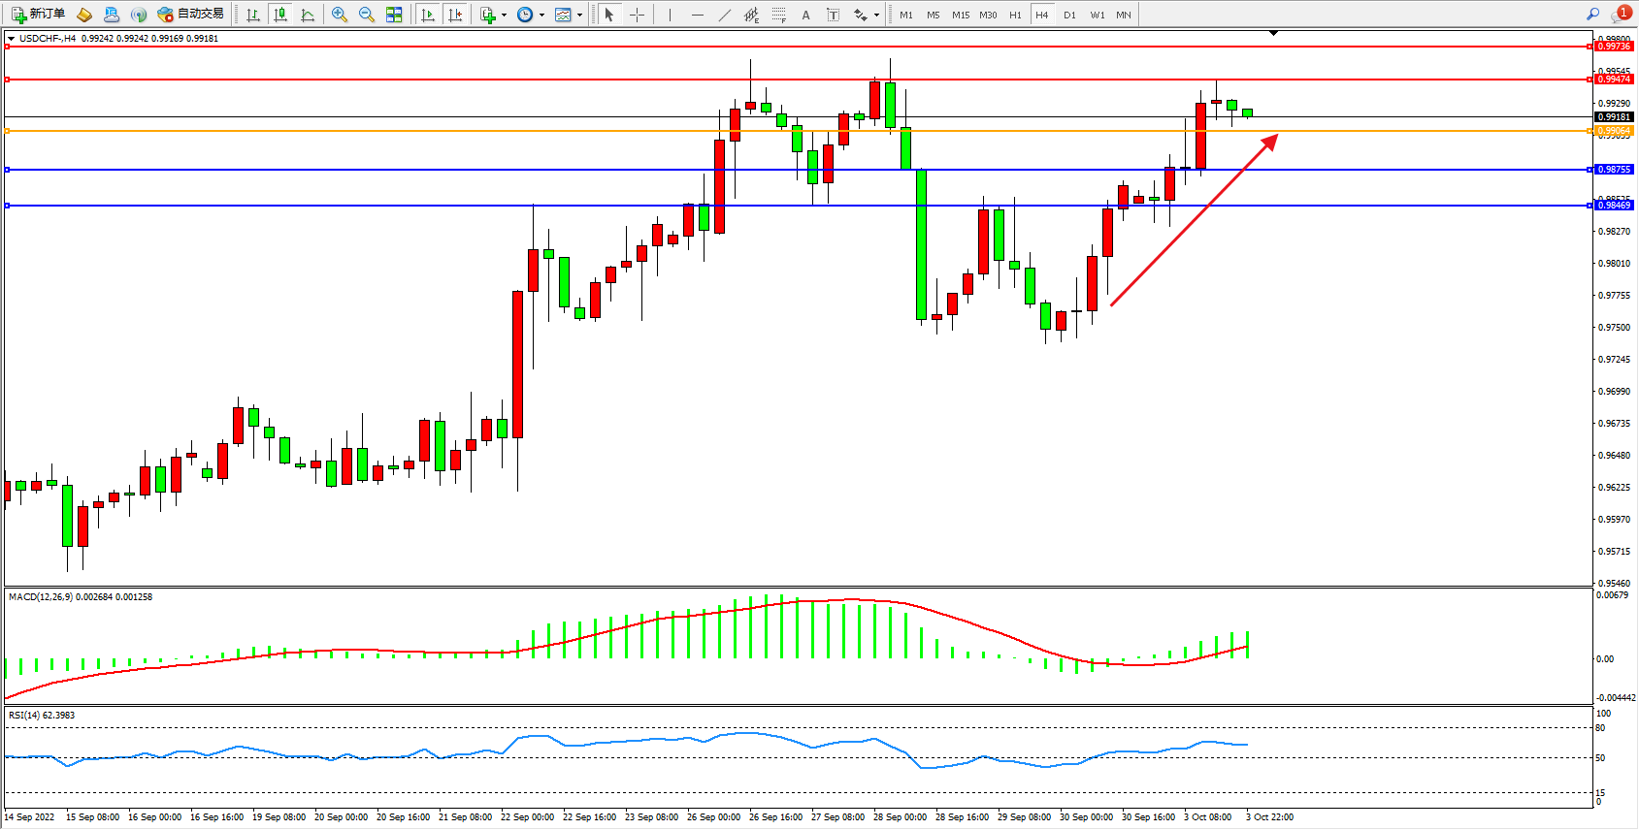
Task: Tile chart windows with the grid icon
Action: pos(394,15)
